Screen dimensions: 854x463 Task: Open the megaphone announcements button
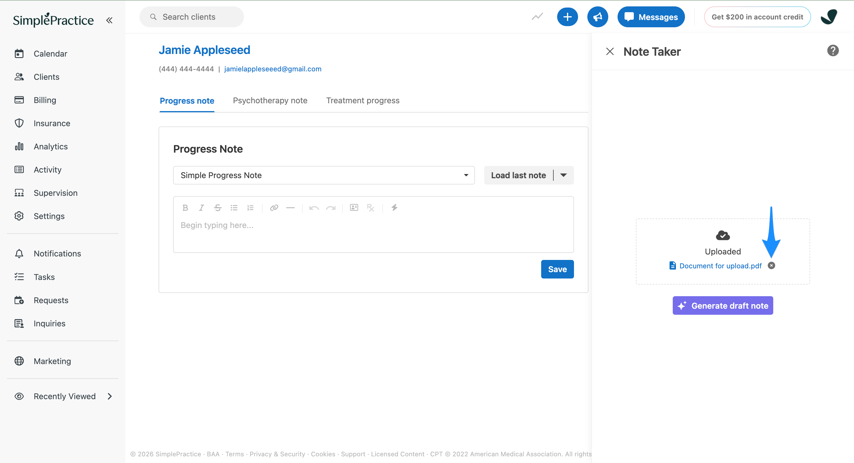598,17
